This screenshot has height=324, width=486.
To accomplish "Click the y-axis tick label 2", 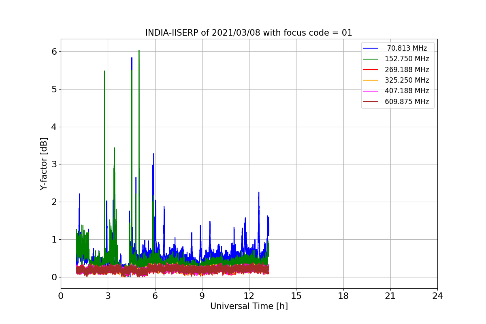I will pyautogui.click(x=54, y=202).
